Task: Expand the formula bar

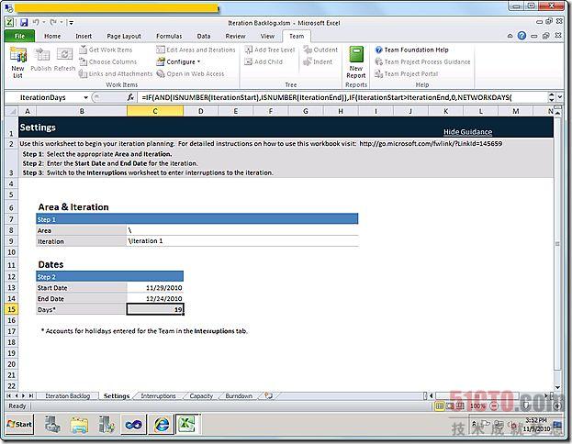Action: click(559, 97)
